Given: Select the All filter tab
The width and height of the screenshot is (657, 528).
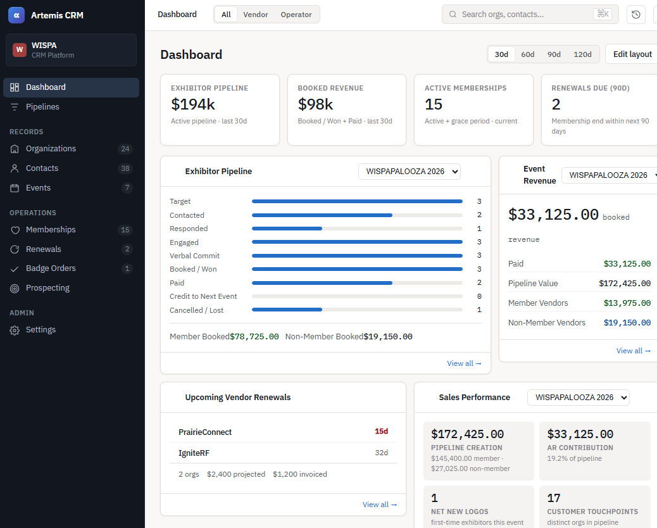Looking at the screenshot, I should tap(226, 15).
